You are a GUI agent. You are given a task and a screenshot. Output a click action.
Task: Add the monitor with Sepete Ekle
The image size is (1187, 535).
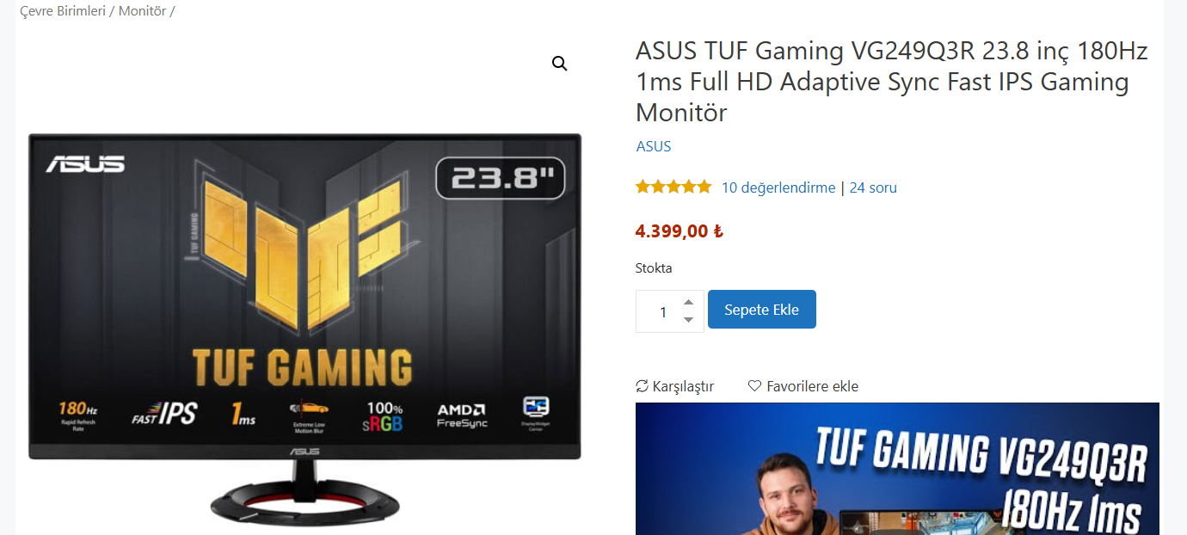click(762, 310)
